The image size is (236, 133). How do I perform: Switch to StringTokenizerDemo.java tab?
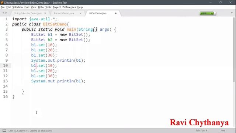point(28,13)
